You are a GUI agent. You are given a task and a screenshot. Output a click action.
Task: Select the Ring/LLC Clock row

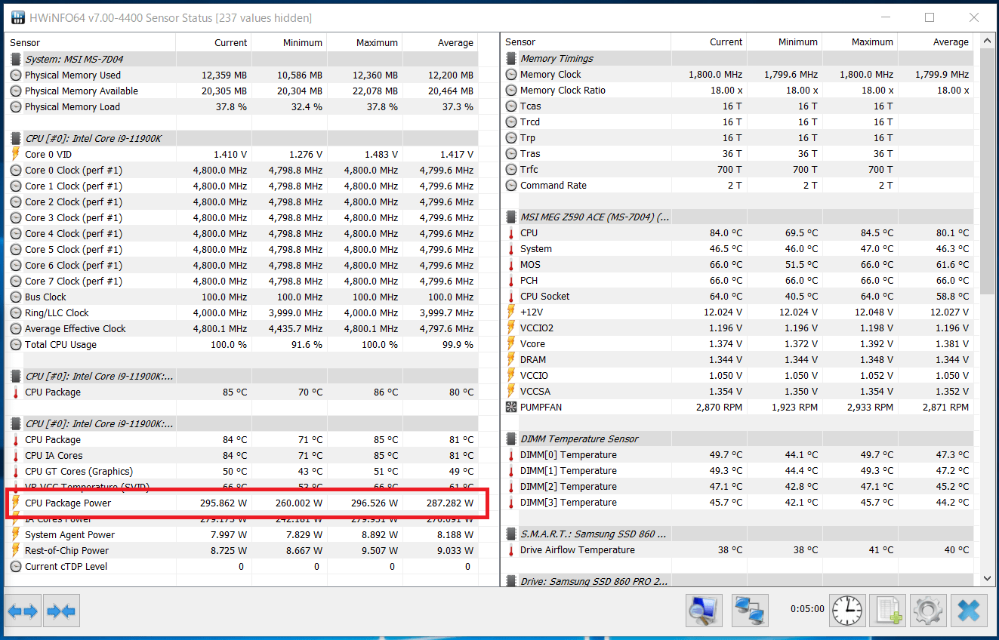(242, 313)
